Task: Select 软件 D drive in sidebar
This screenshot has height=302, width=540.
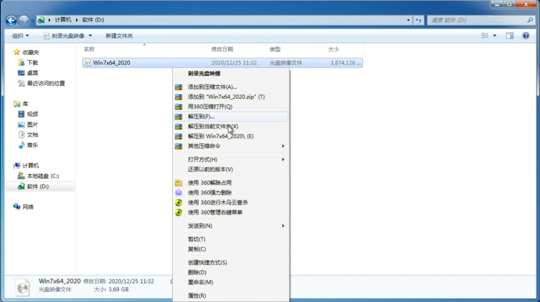Action: [37, 186]
